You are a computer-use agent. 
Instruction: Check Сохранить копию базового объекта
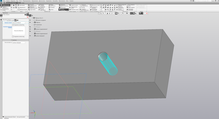[13, 25]
